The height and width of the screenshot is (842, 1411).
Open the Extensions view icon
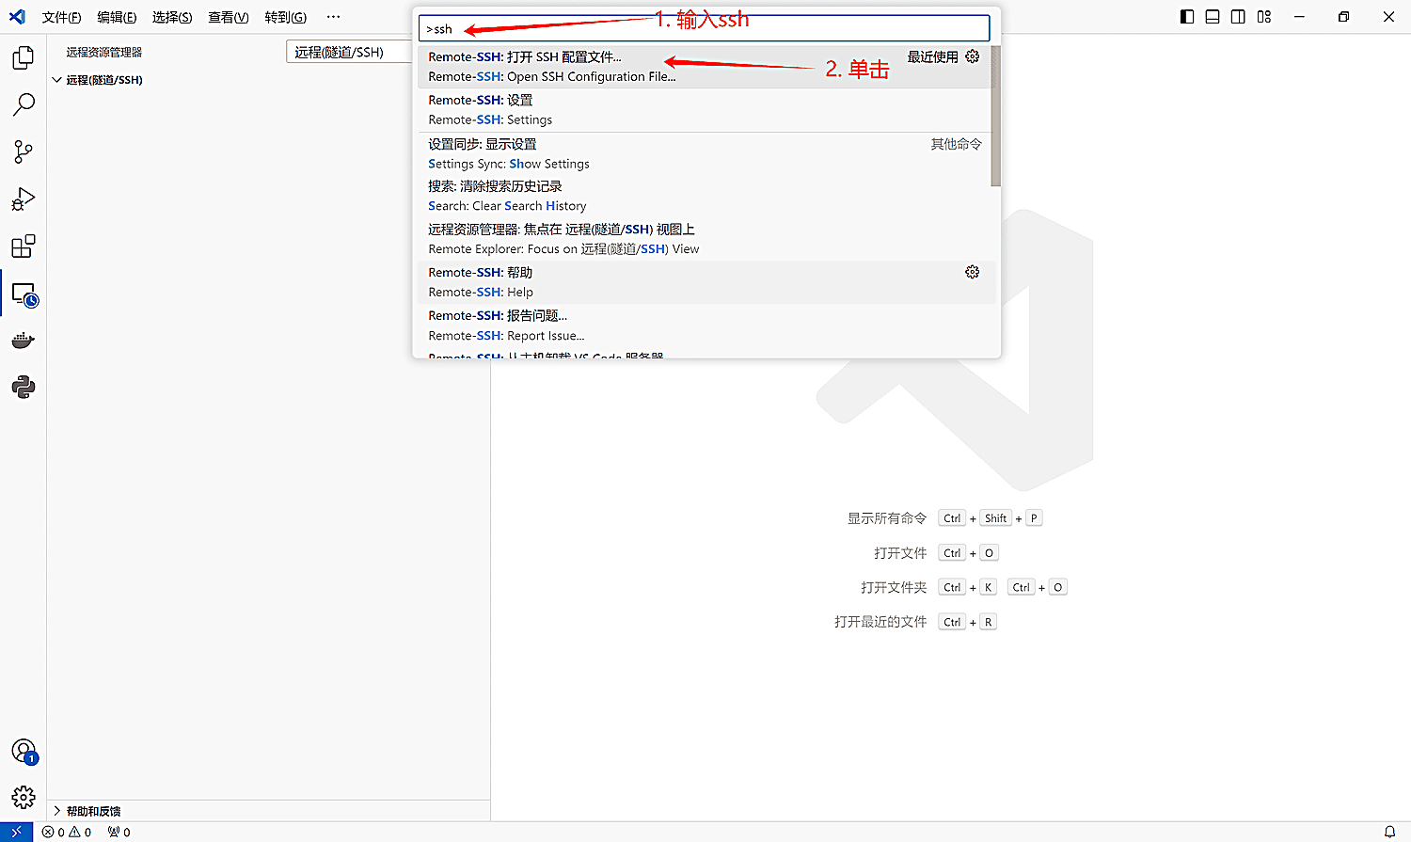[x=24, y=246]
